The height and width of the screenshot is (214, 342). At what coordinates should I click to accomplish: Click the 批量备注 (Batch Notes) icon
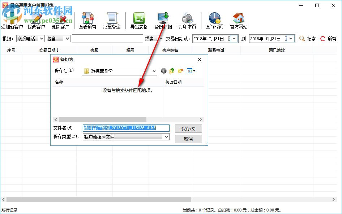pyautogui.click(x=112, y=17)
